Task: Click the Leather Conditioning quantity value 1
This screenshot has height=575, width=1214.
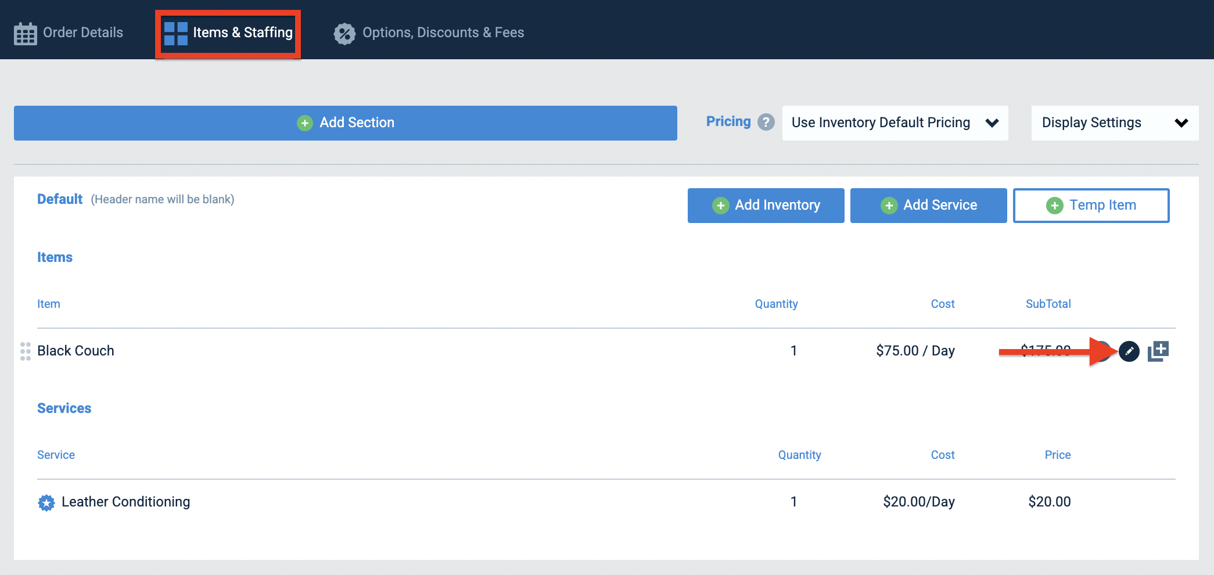Action: coord(793,502)
